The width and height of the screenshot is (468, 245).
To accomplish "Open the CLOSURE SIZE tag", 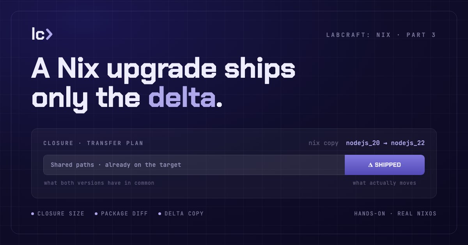I will point(58,213).
